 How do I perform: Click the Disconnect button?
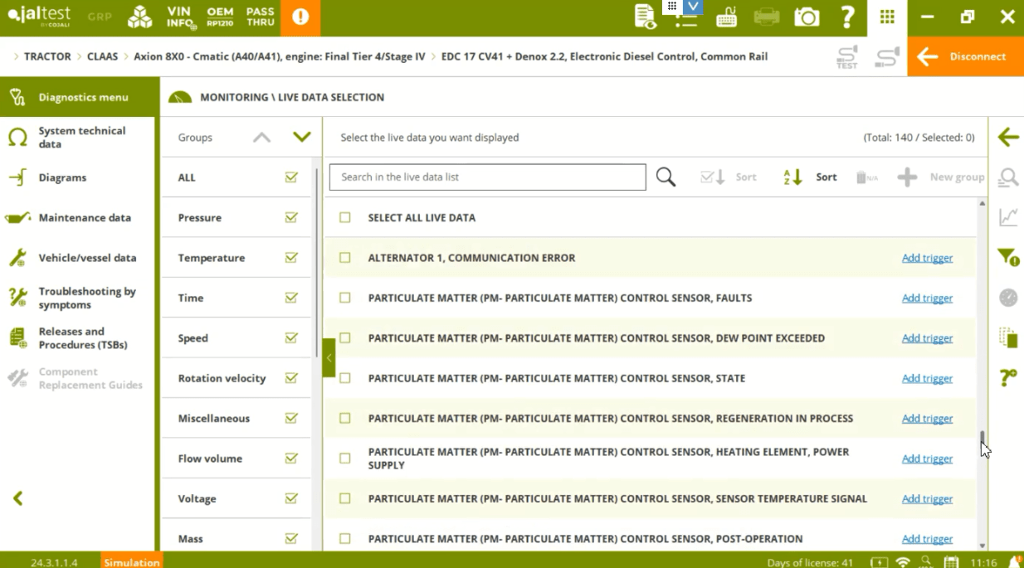tap(964, 56)
